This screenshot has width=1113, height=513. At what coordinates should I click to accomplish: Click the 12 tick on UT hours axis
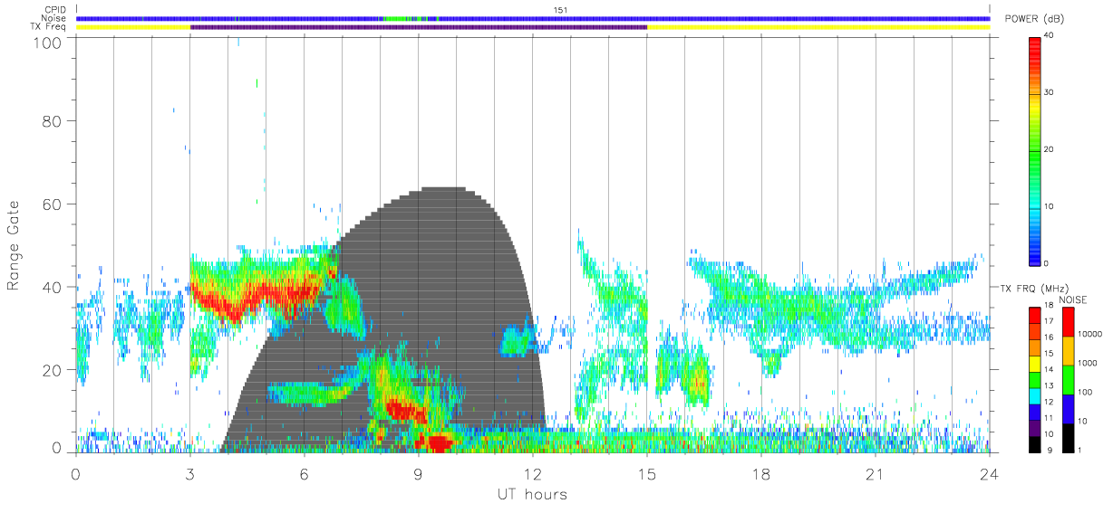pos(533,474)
